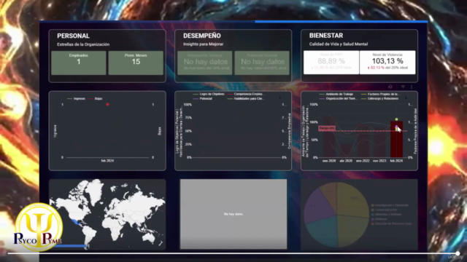Click the 88,89 % scorecard
The height and width of the screenshot is (262, 467).
coord(331,63)
